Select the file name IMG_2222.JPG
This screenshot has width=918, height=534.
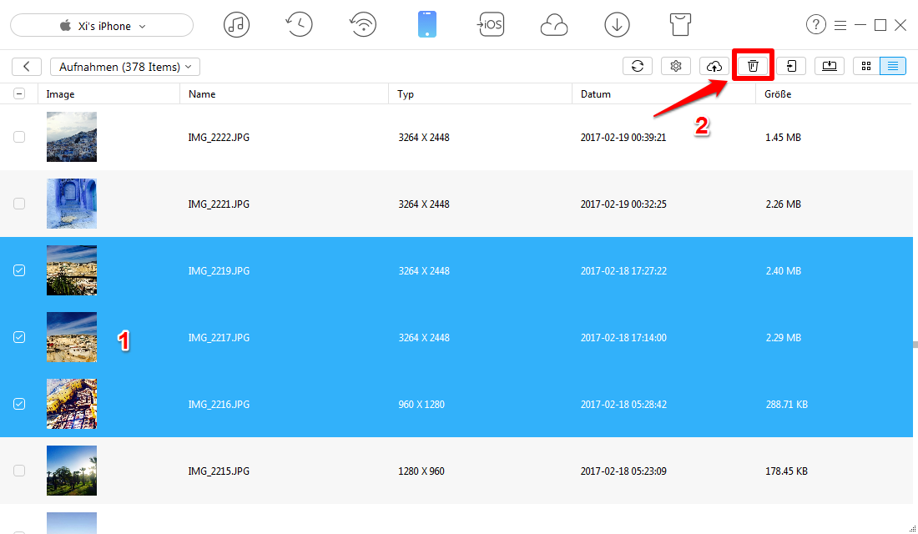coord(219,138)
